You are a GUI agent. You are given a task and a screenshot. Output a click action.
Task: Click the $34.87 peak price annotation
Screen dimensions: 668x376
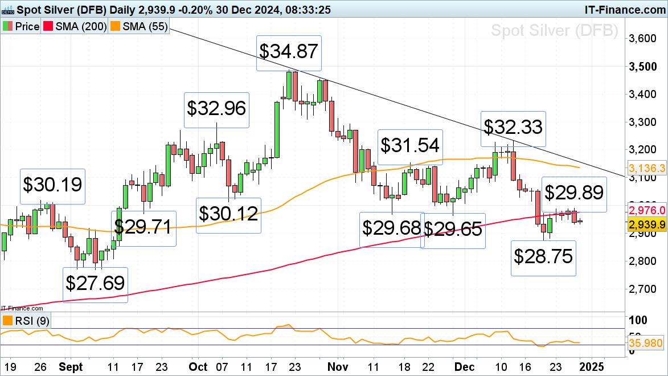289,53
